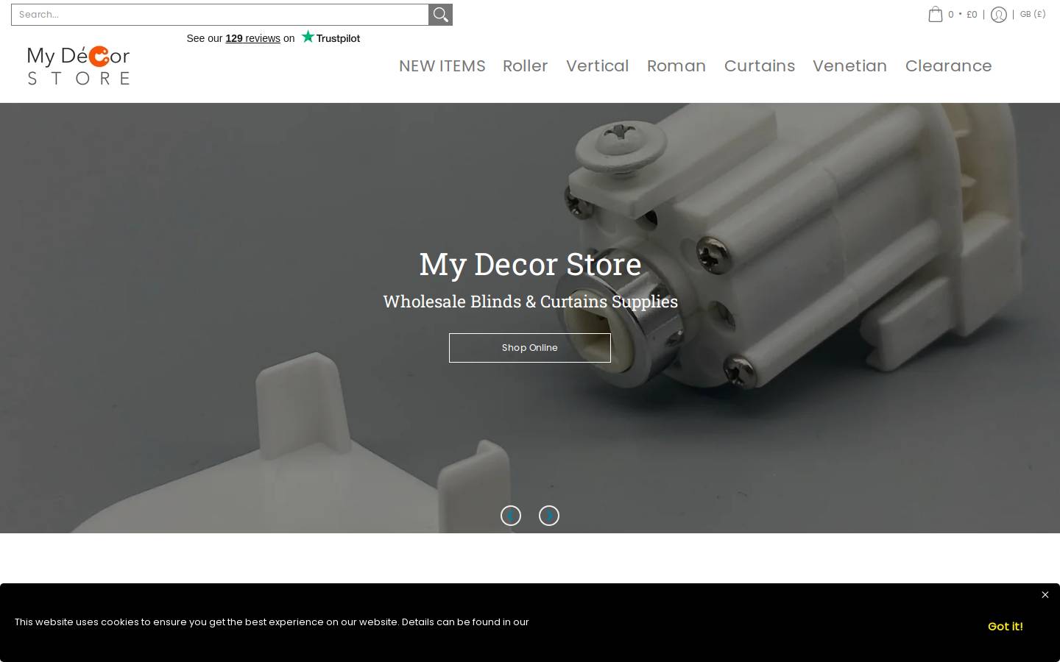Click the search magnifier icon button
1060x662 pixels.
(x=440, y=15)
